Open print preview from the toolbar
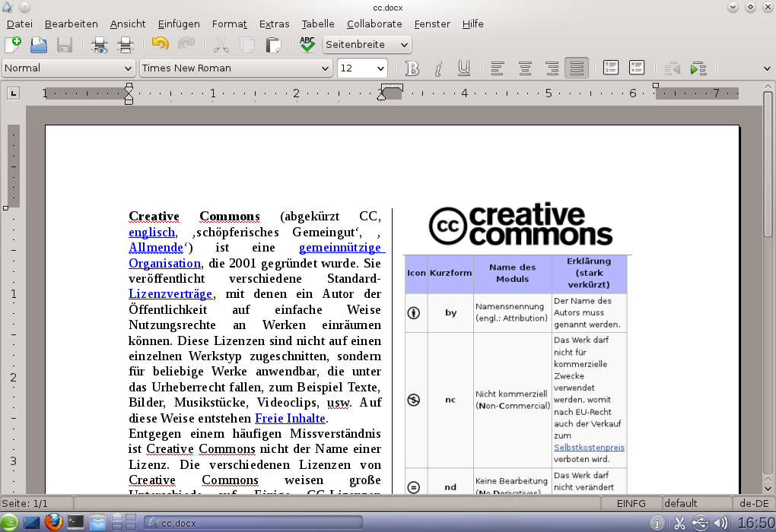Image resolution: width=776 pixels, height=532 pixels. point(100,45)
